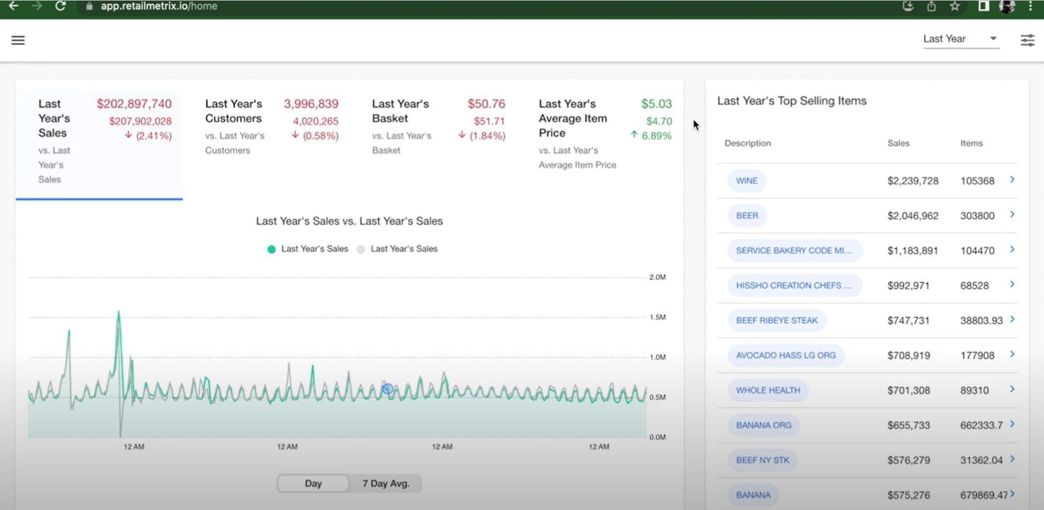Click the share icon in address bar

[x=931, y=6]
